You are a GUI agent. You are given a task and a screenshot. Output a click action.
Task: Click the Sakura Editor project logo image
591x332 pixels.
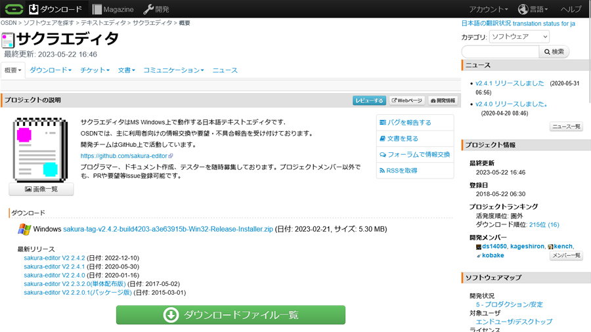tap(41, 149)
